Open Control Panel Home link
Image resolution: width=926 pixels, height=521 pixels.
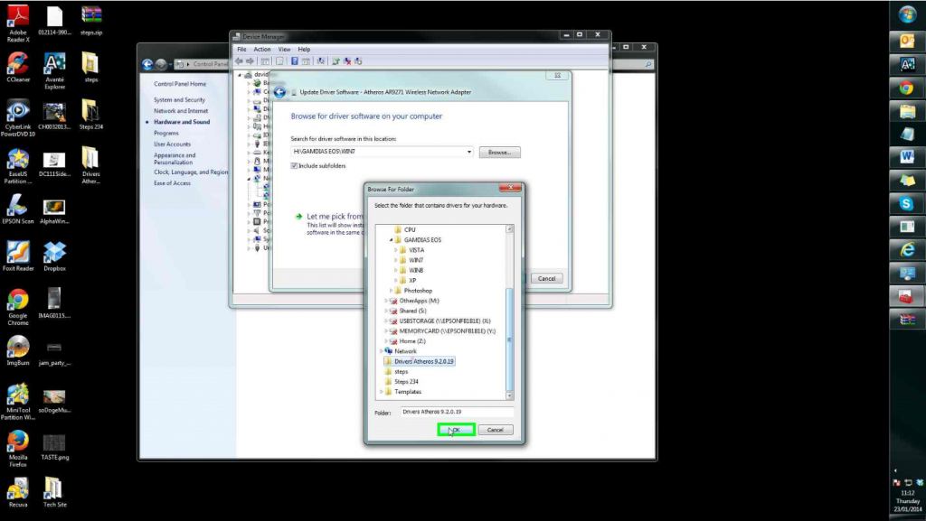[x=180, y=84]
